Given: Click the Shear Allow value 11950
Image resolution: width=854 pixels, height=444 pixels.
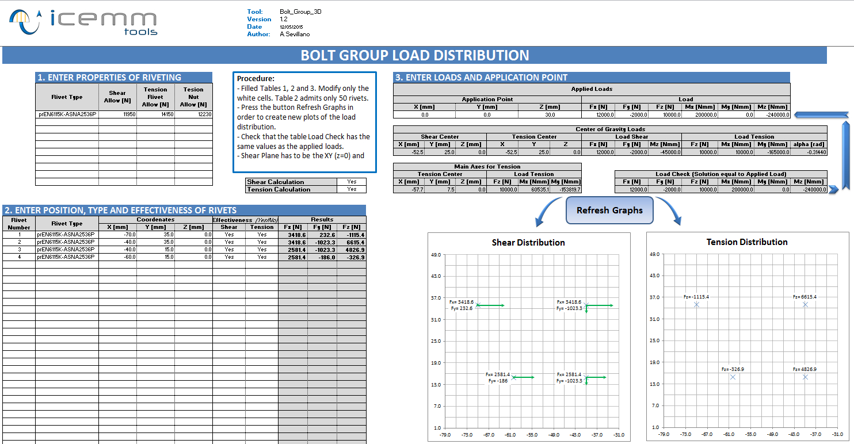Looking at the screenshot, I should [x=117, y=114].
